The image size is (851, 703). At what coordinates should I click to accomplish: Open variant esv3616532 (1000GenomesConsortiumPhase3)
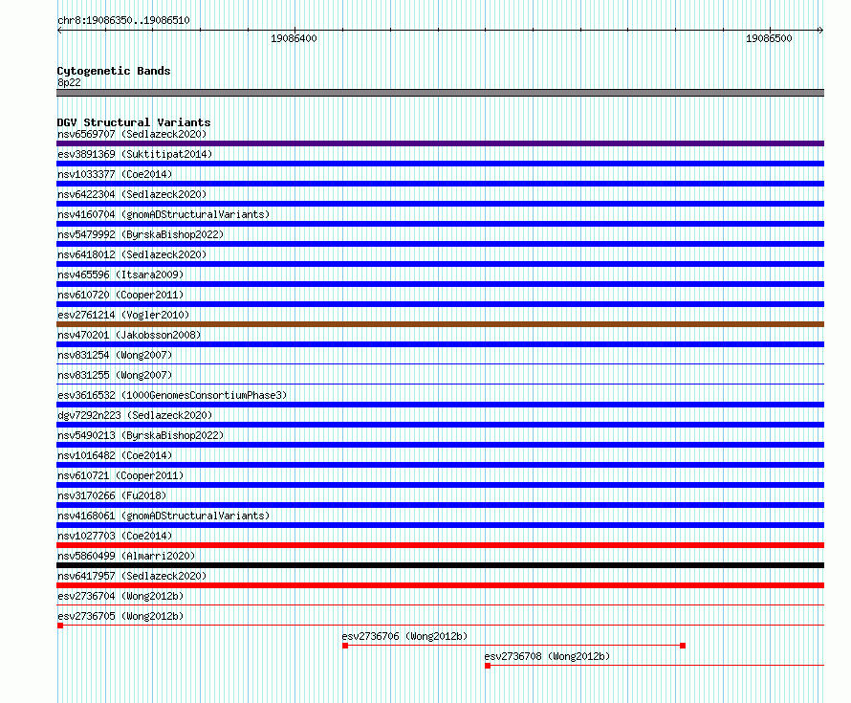point(172,395)
